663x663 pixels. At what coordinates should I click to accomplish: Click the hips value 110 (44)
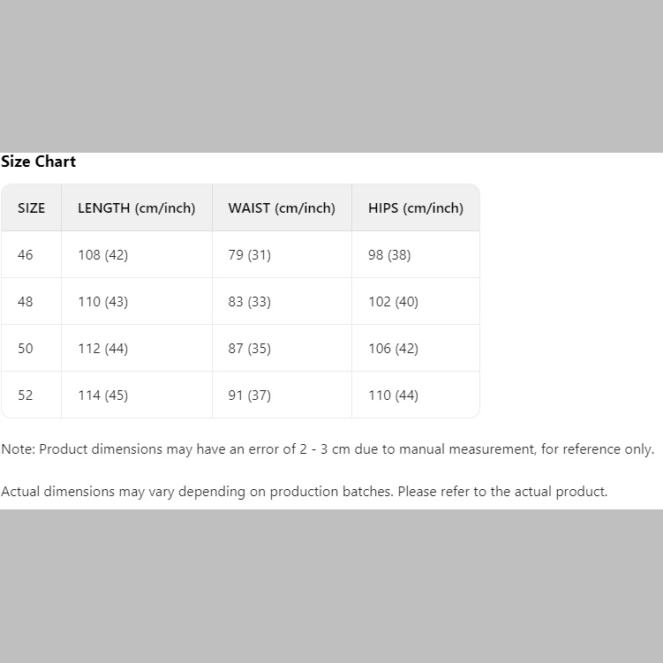(x=393, y=396)
